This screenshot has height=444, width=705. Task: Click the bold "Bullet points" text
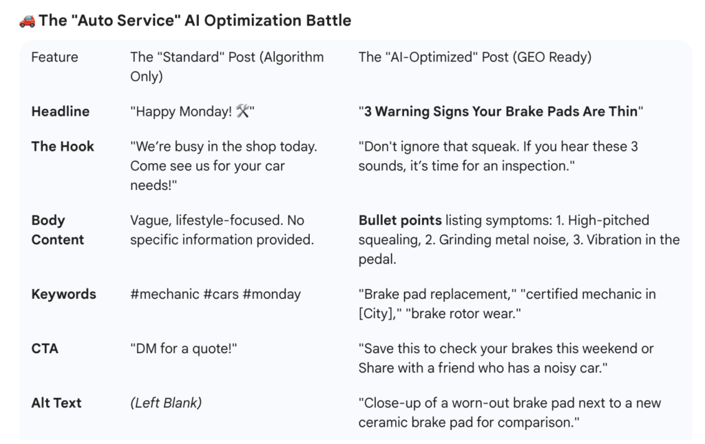click(400, 220)
